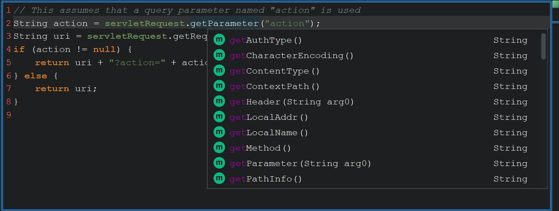Click method icon beside getHeader(String arg0)

(219, 101)
